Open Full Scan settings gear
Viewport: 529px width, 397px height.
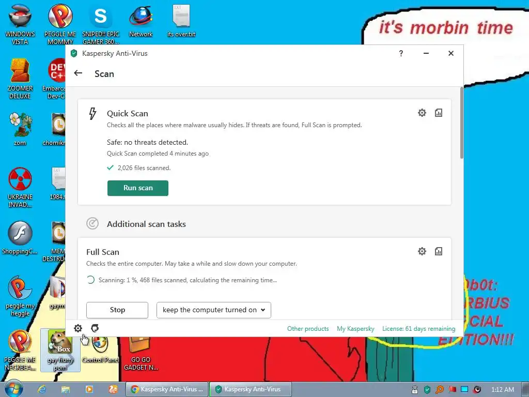point(422,251)
